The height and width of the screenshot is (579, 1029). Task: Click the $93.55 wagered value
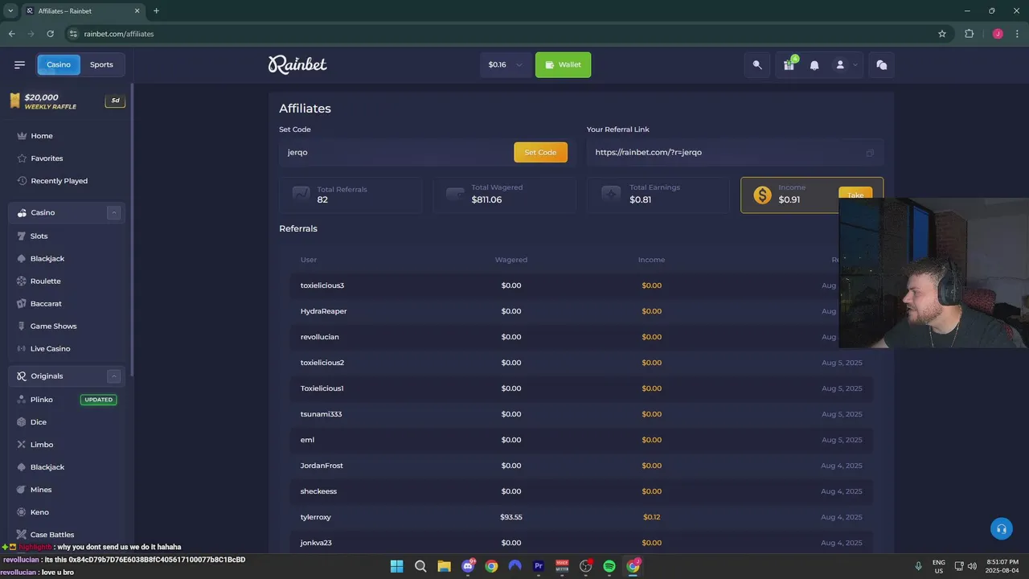pyautogui.click(x=511, y=517)
